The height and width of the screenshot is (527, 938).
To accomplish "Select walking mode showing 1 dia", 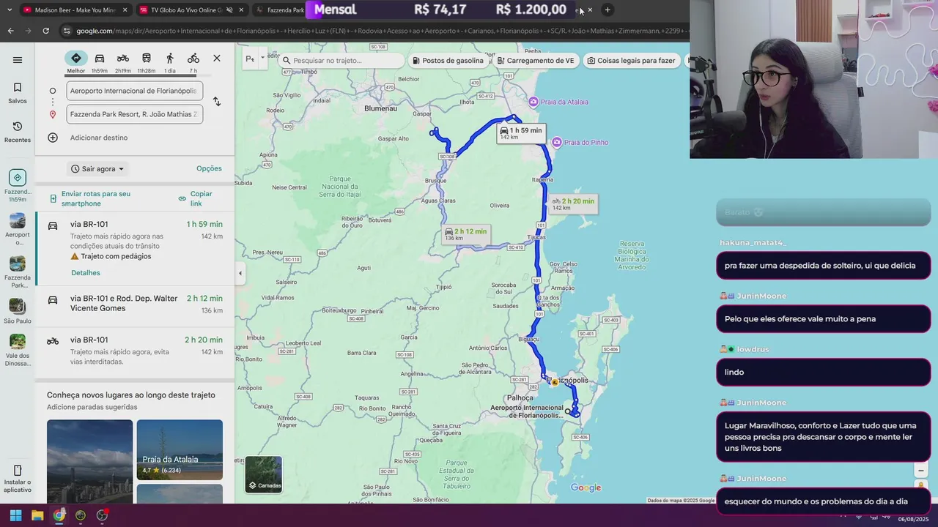I will (x=170, y=62).
